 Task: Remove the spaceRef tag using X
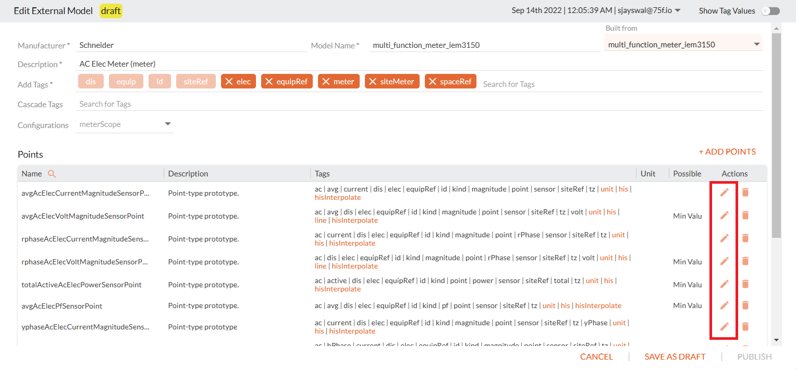point(432,82)
